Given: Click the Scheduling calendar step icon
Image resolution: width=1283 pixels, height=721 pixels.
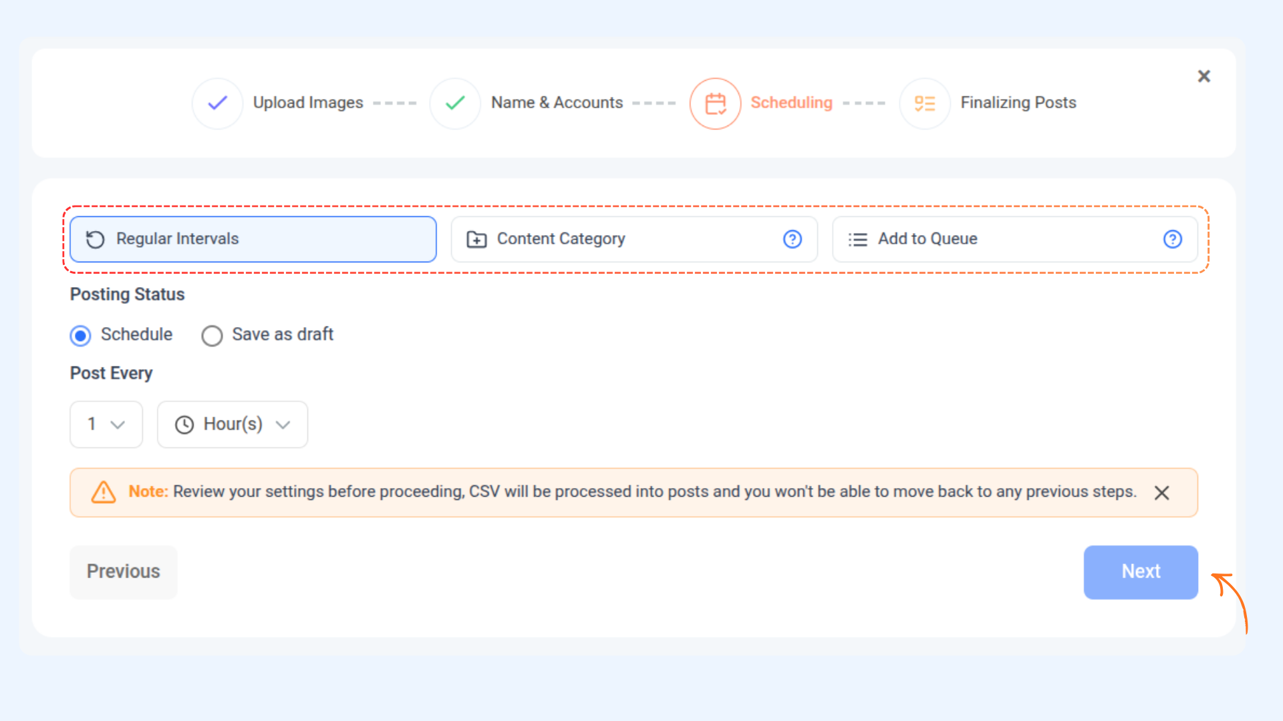Looking at the screenshot, I should (715, 103).
